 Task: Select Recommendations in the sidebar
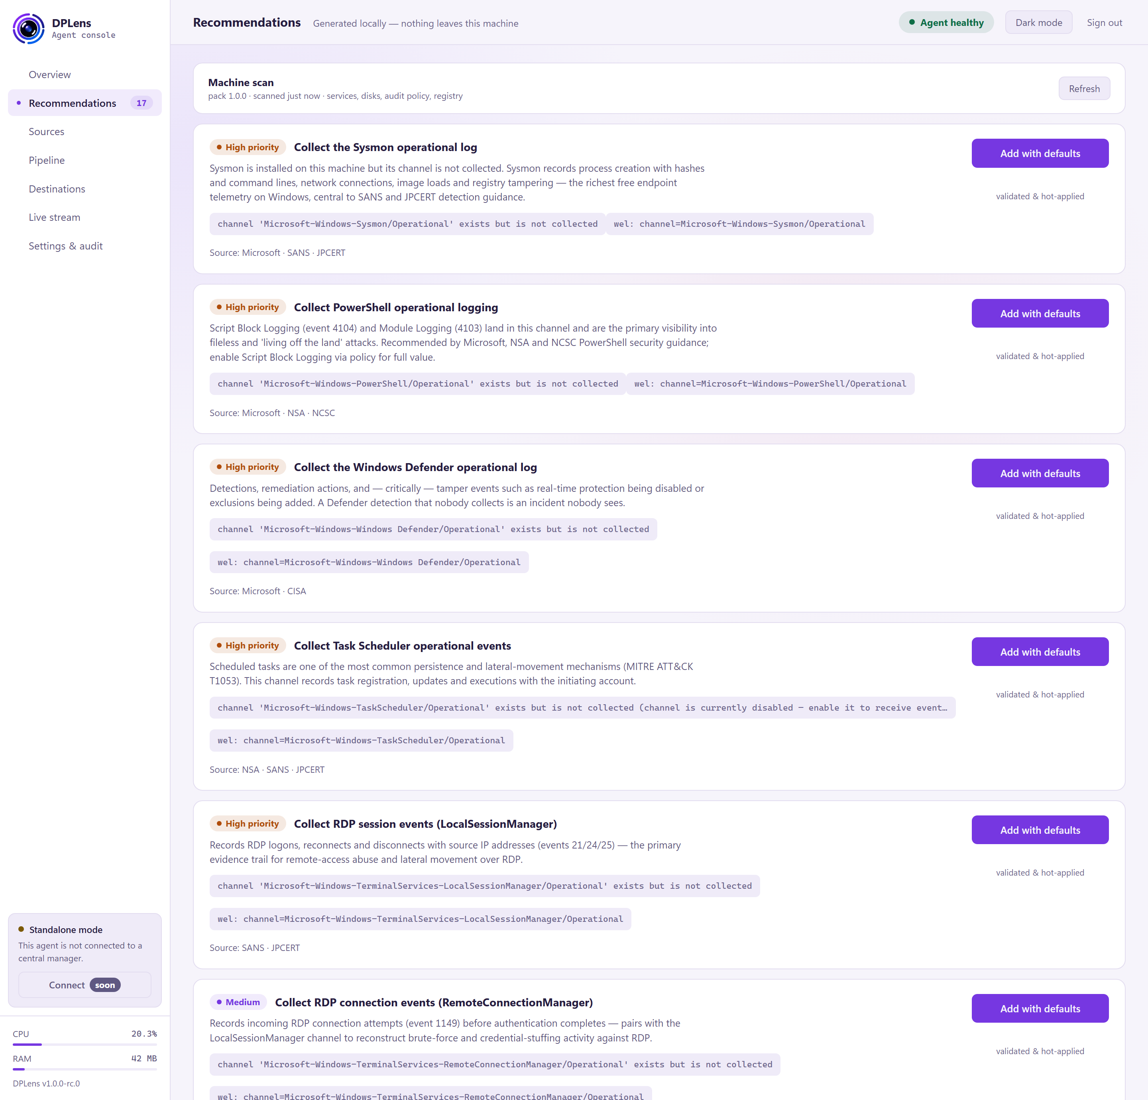(85, 103)
